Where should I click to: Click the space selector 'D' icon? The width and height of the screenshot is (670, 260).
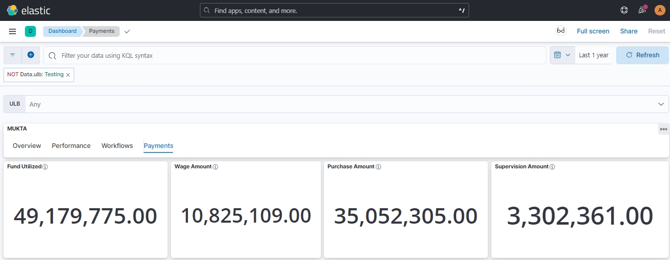click(30, 31)
